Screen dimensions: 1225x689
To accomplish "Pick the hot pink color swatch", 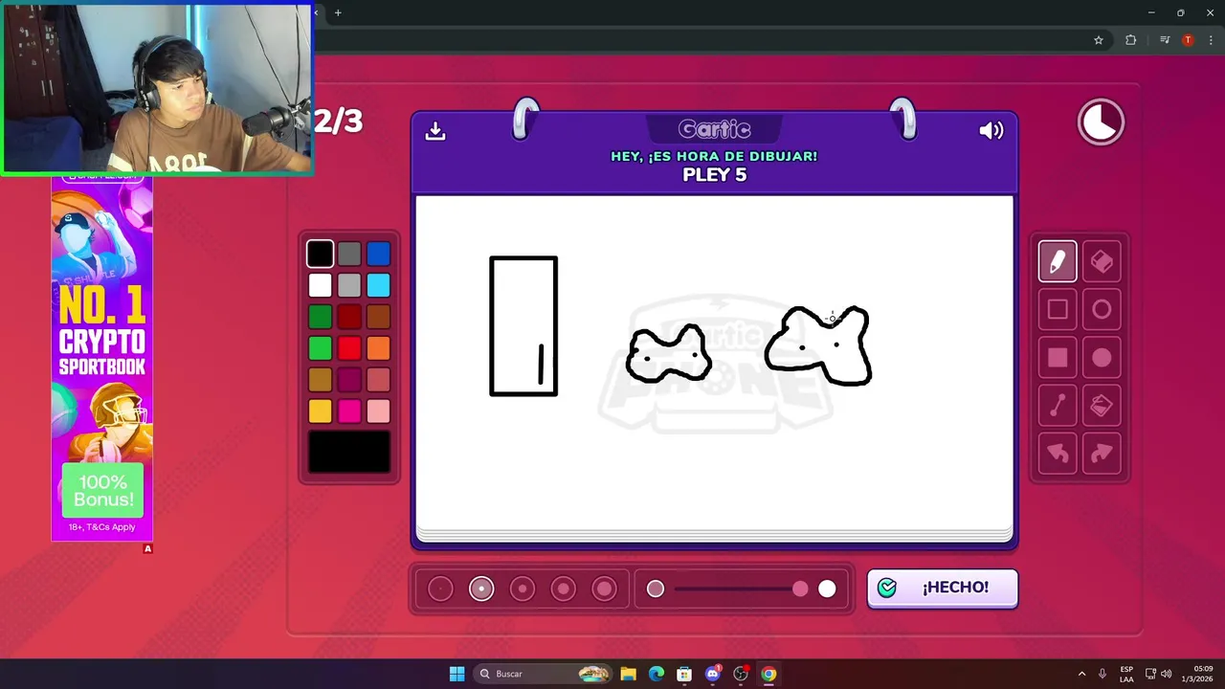I will click(349, 411).
